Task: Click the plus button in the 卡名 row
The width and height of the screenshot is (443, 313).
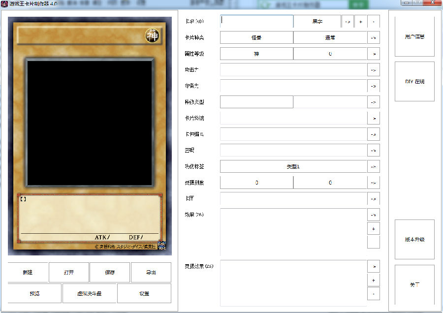Action: click(361, 22)
